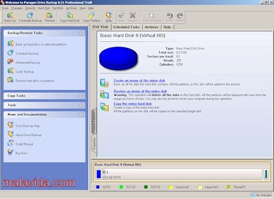This screenshot has height=199, width=274.
Task: Click the FAT32 green legend swatch
Action: [x=121, y=187]
